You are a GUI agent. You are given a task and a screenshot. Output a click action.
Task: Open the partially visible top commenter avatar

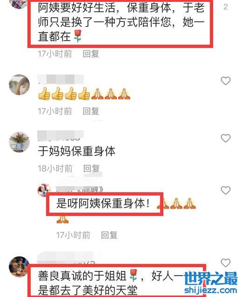pos(19,4)
